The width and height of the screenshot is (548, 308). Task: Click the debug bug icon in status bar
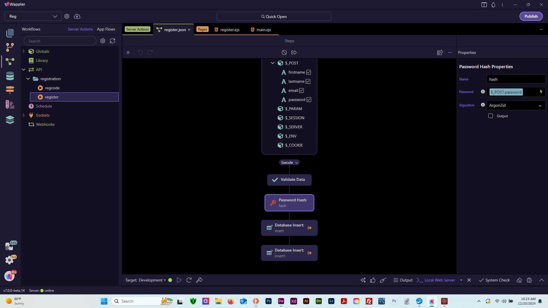529,280
